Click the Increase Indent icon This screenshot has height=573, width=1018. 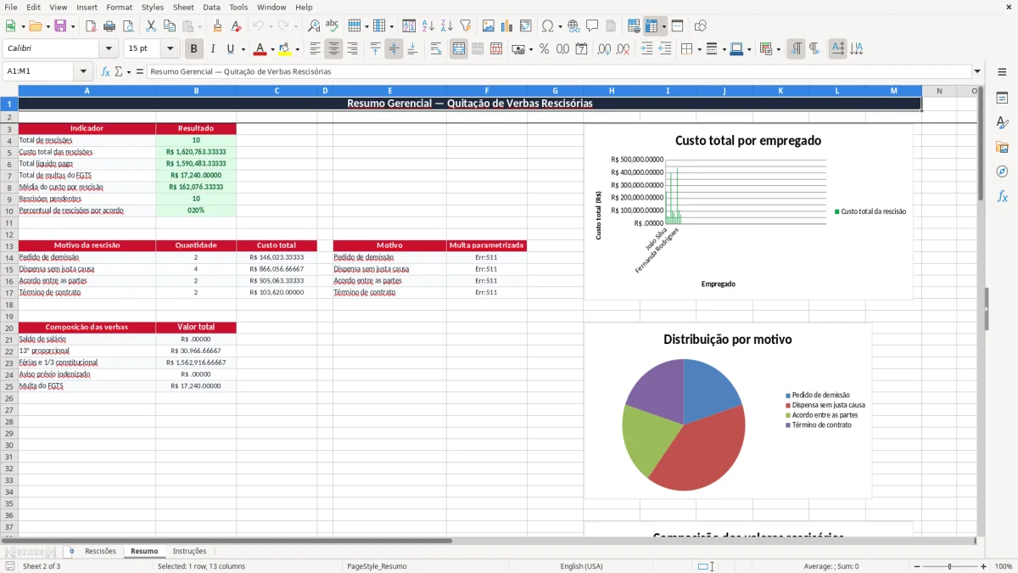tap(646, 49)
